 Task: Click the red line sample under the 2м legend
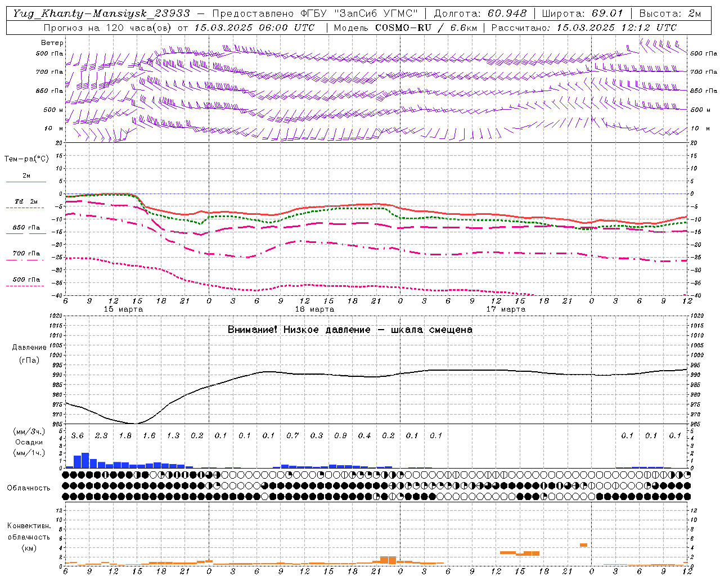click(x=26, y=182)
